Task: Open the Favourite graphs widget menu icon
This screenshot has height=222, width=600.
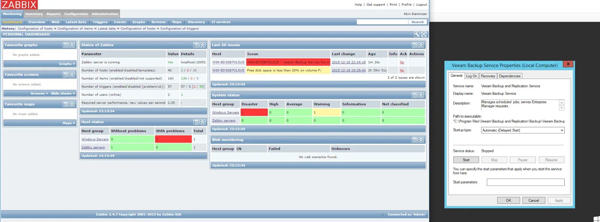Action: coord(66,45)
